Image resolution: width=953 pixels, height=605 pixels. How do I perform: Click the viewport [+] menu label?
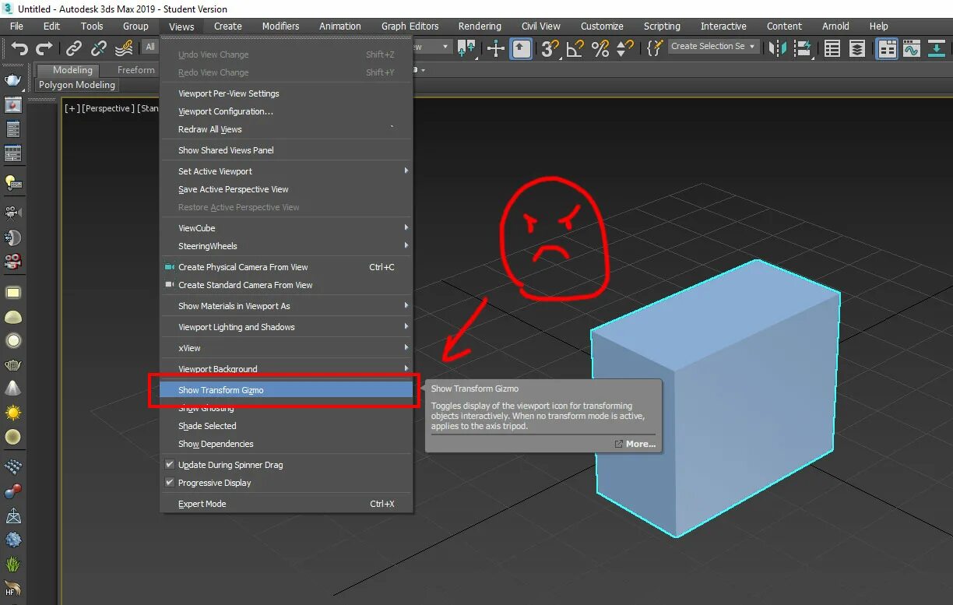point(72,108)
